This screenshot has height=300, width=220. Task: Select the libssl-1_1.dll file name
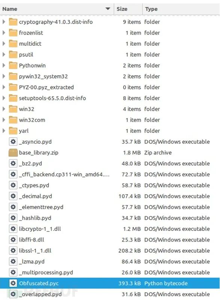pos(35,250)
